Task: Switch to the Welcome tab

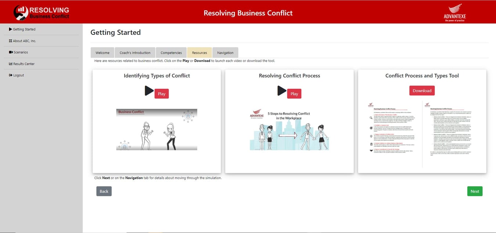Action: tap(102, 52)
